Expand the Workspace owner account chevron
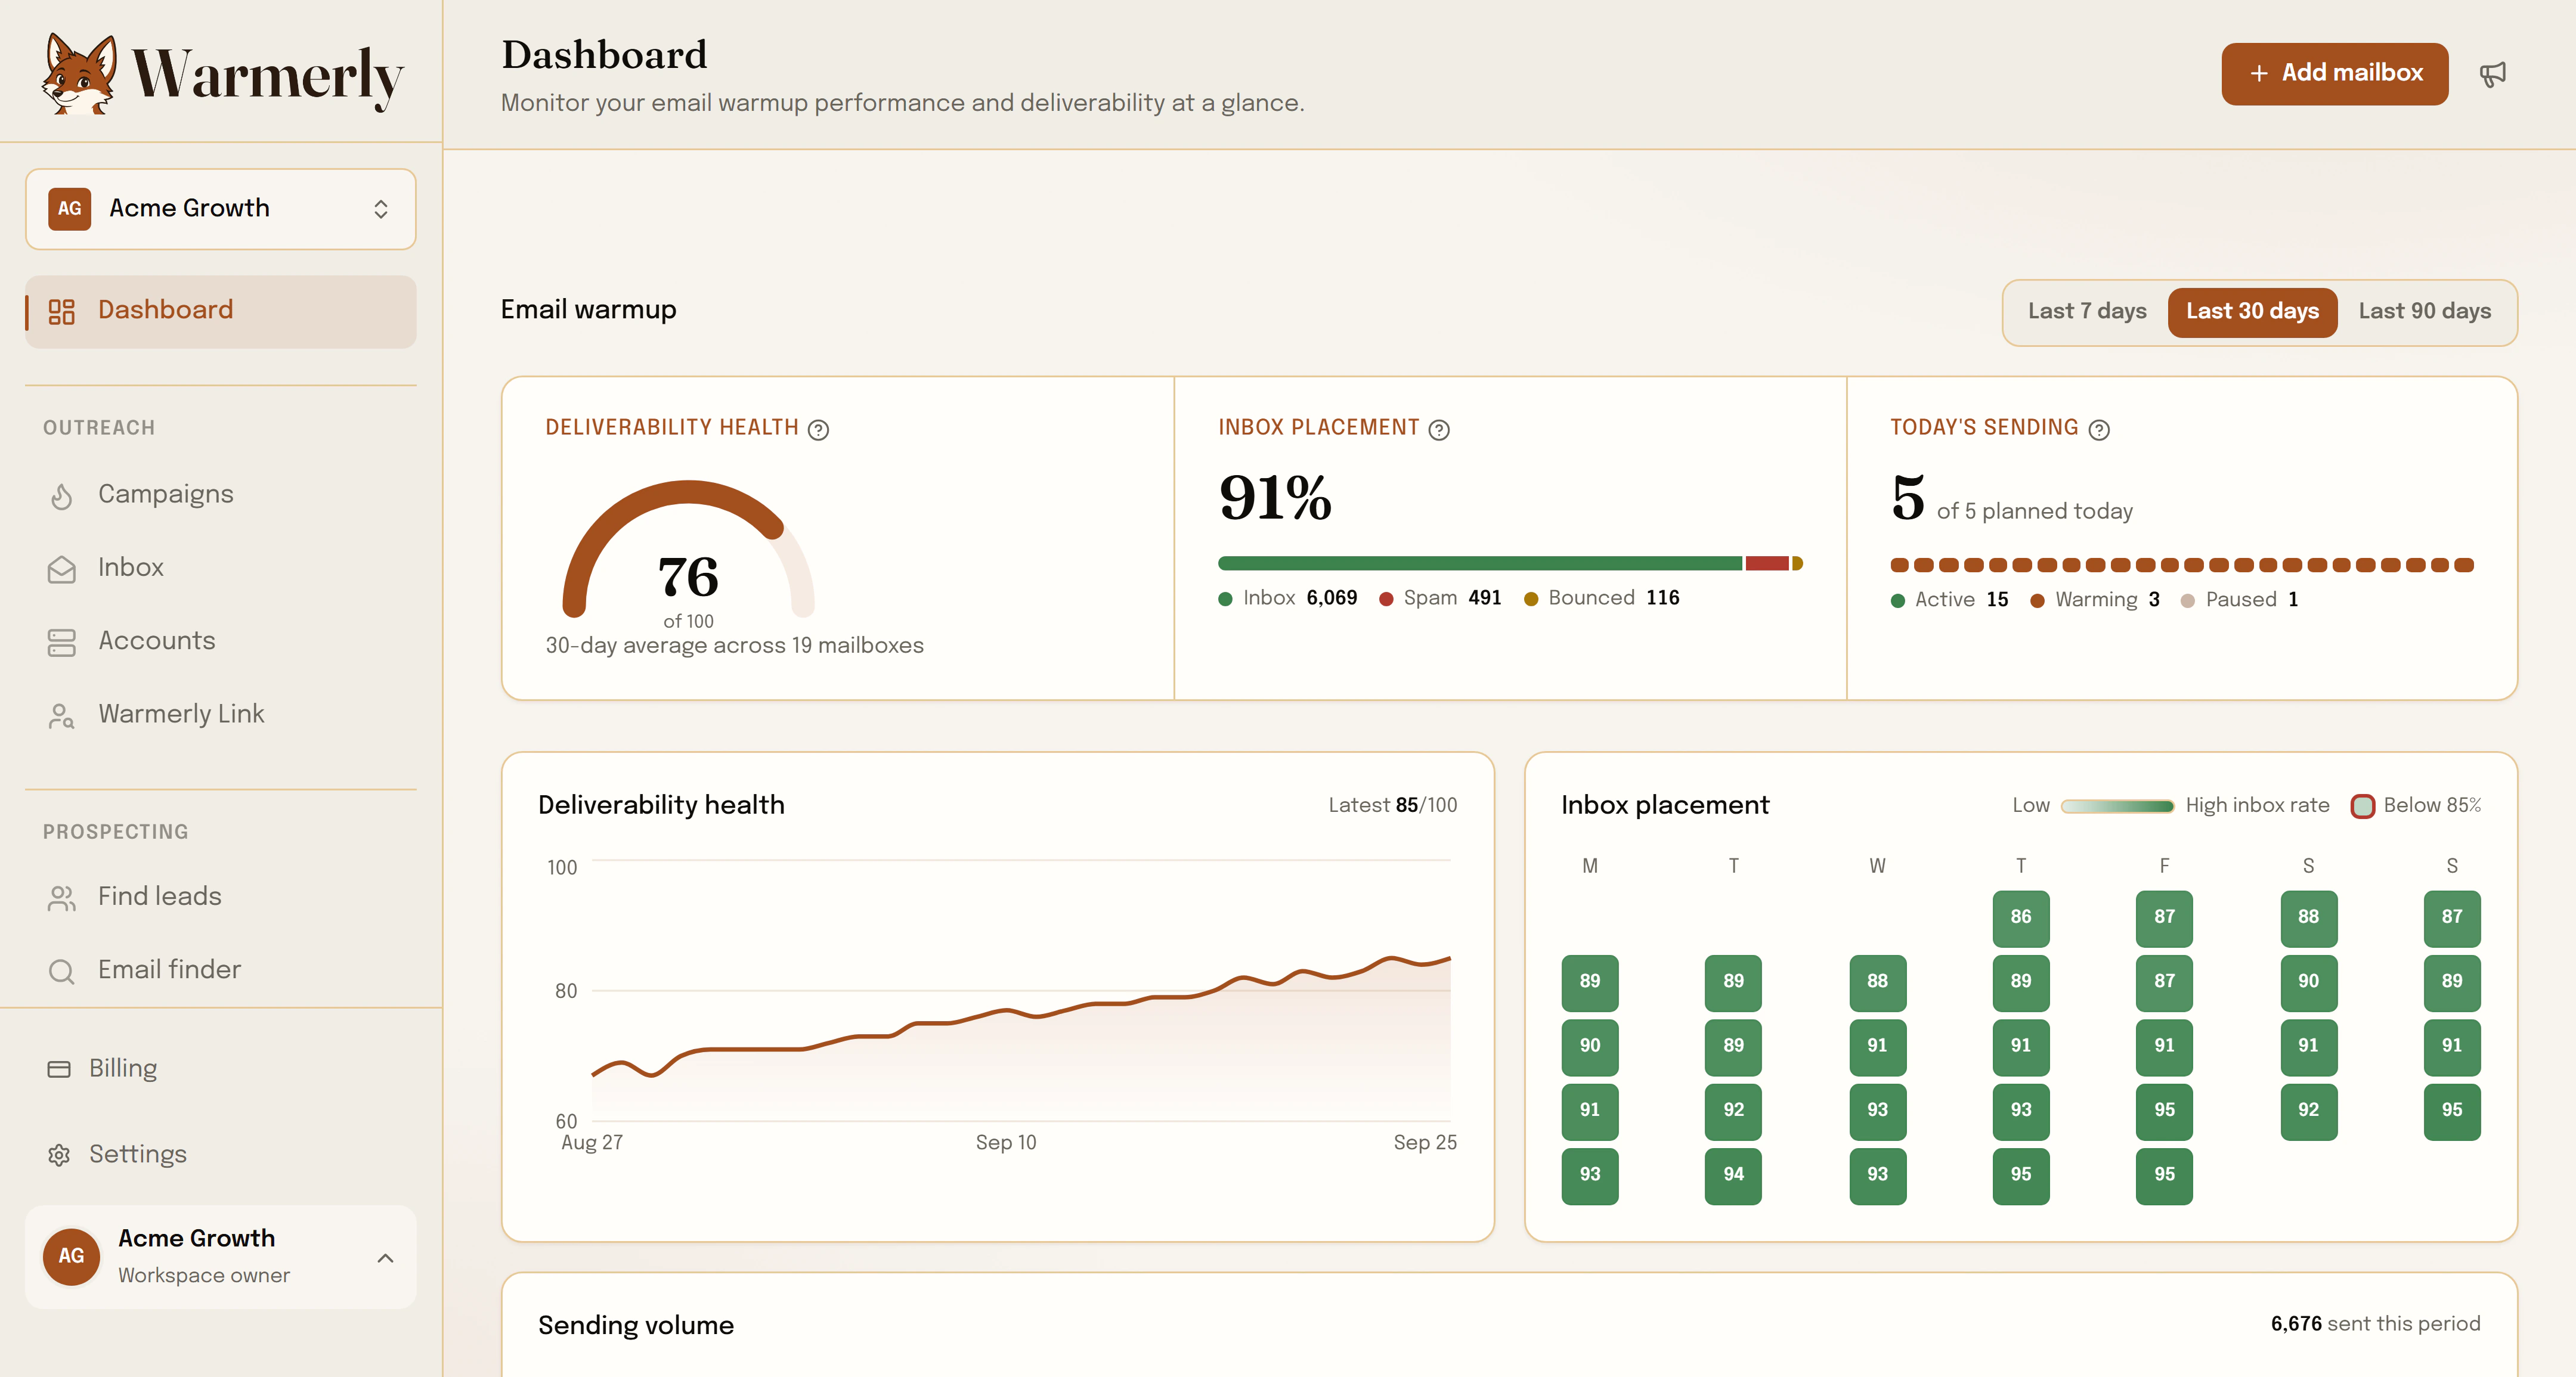Screen dimensions: 2576x1377 (x=385, y=1258)
